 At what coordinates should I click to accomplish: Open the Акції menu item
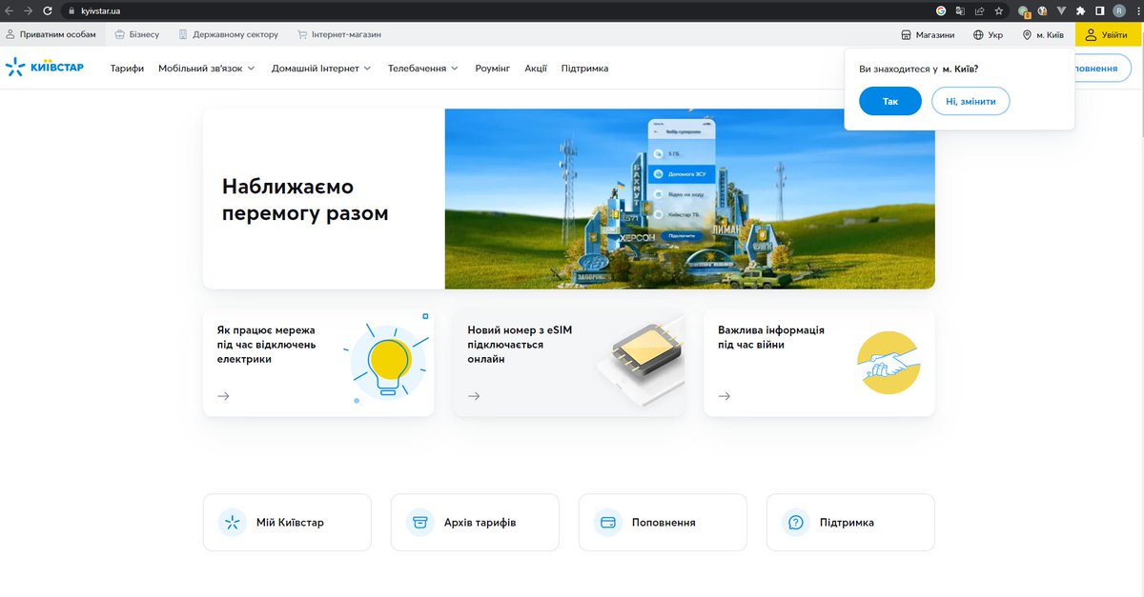click(536, 69)
